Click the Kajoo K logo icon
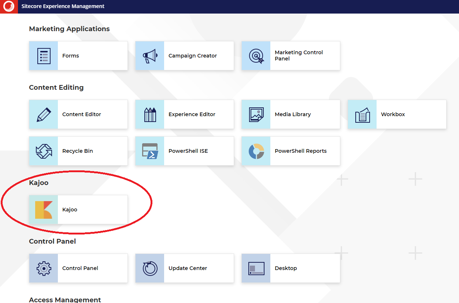 (x=44, y=210)
